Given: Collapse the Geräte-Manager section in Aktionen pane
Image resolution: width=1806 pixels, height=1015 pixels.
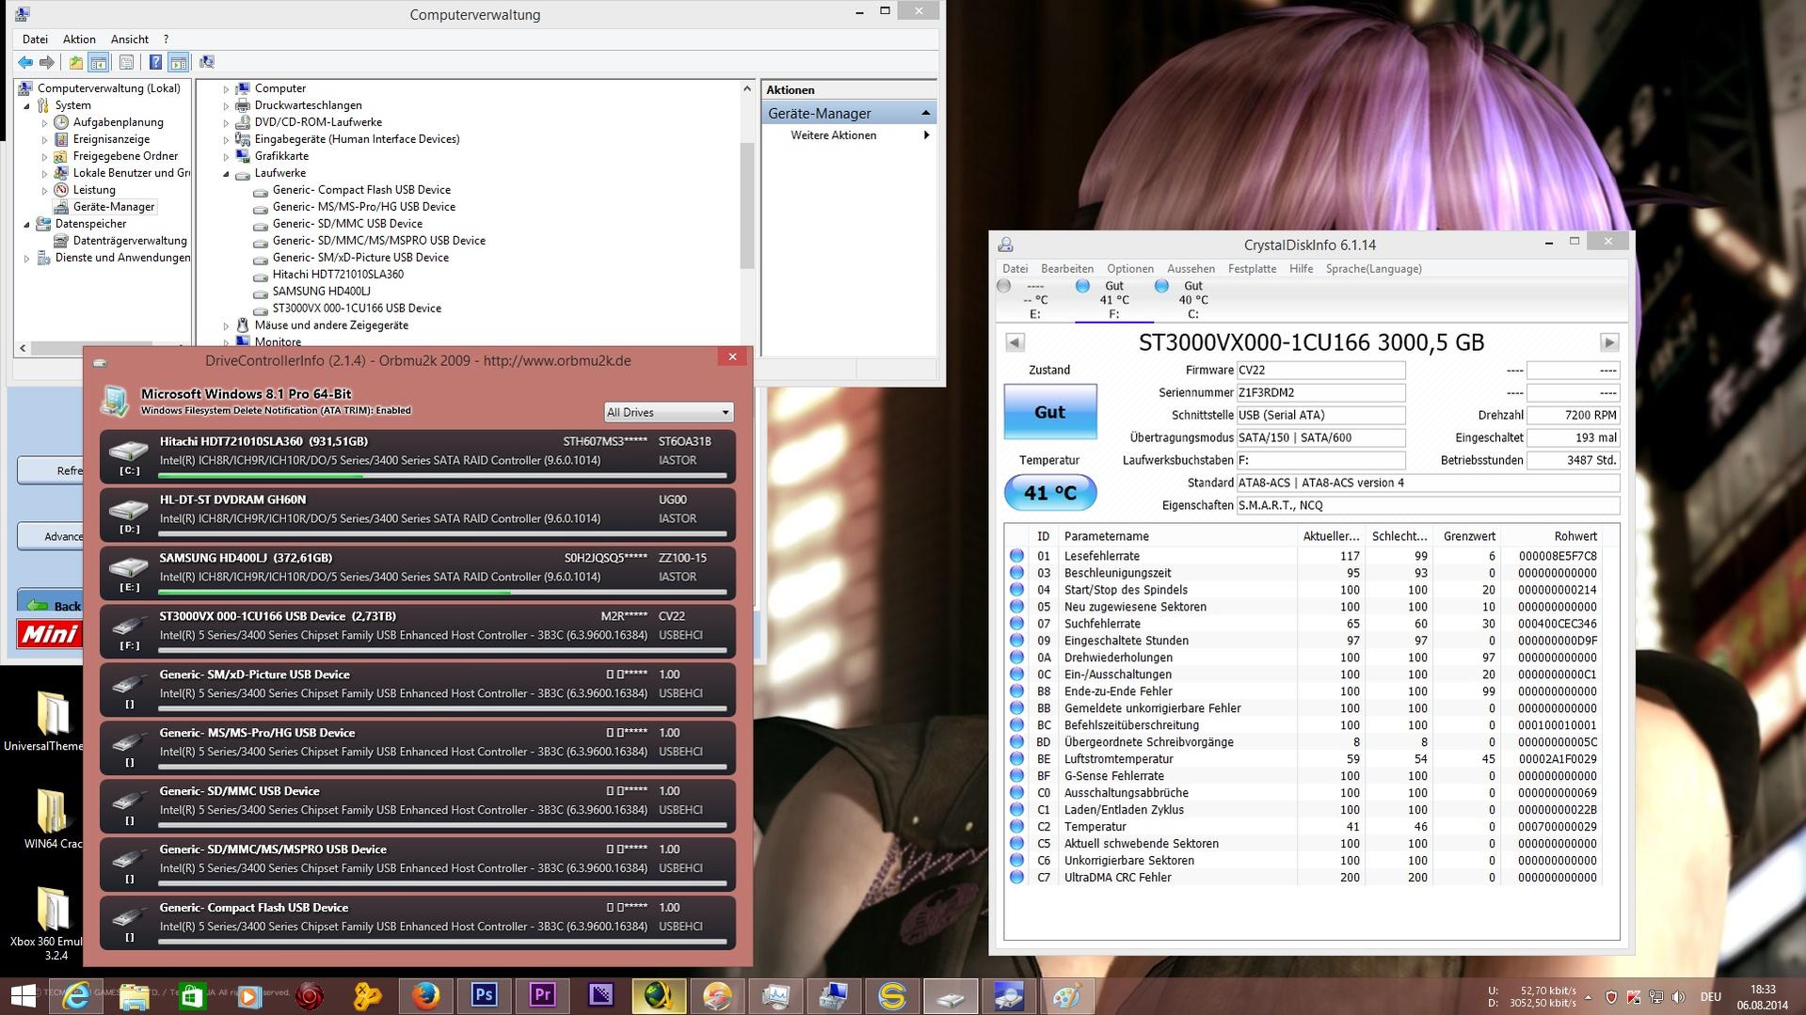Looking at the screenshot, I should (x=925, y=113).
